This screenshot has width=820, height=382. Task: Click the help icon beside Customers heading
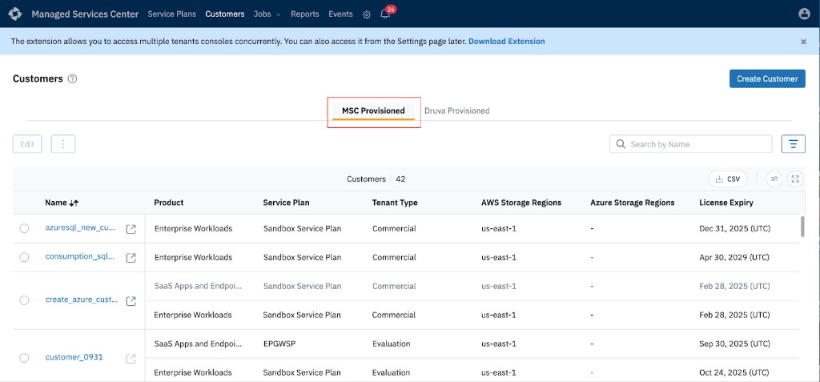[x=73, y=79]
